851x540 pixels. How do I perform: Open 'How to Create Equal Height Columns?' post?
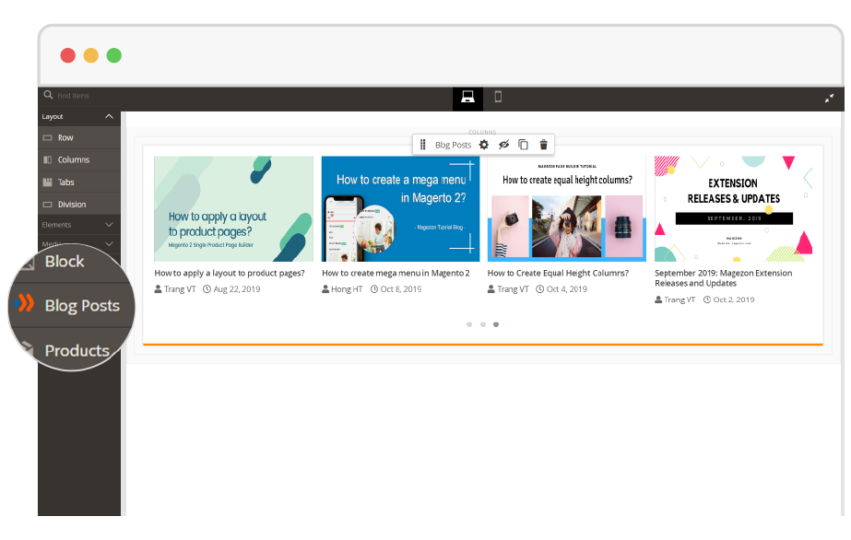pyautogui.click(x=558, y=274)
